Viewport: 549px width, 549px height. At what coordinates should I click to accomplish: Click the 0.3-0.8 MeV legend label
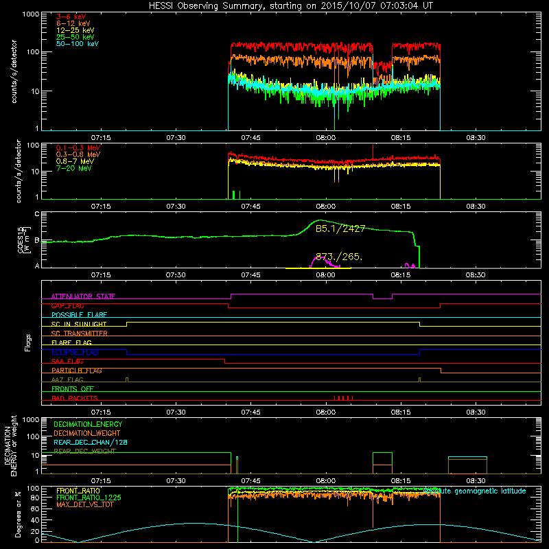tap(78, 154)
